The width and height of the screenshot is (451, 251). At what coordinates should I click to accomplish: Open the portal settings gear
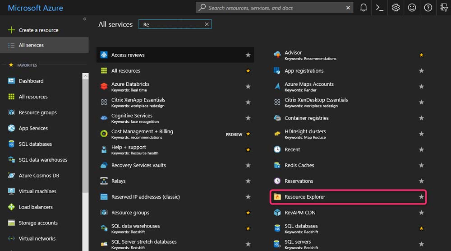[396, 8]
